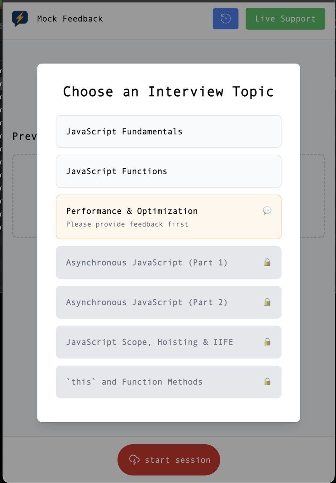Click the lightning bolt app logo
The height and width of the screenshot is (483, 336).
tap(20, 19)
